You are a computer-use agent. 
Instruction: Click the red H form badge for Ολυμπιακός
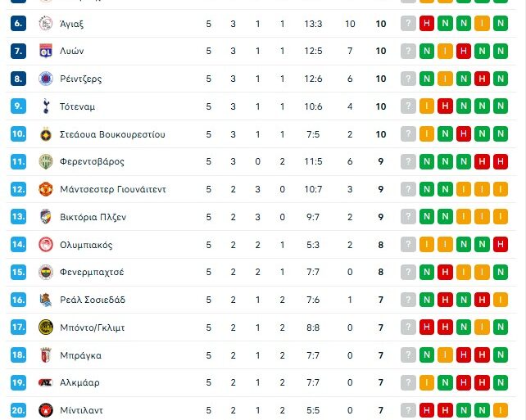tap(500, 245)
